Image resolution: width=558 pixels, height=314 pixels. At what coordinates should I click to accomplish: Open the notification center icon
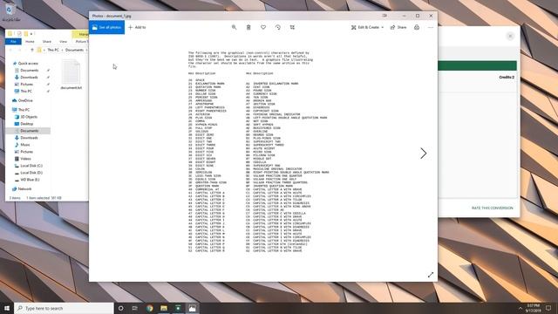[548, 308]
